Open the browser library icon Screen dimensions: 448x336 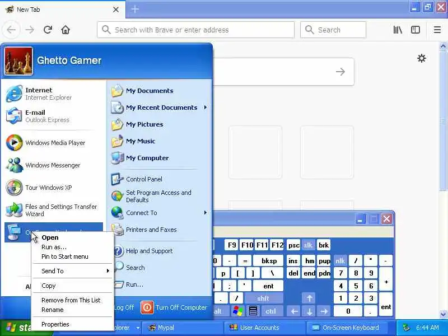398,30
